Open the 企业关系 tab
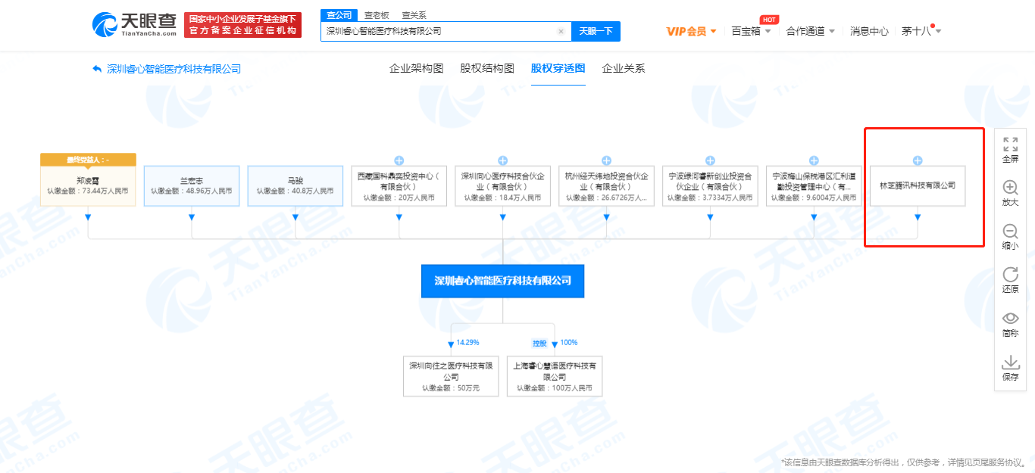This screenshot has width=1035, height=473. click(624, 68)
